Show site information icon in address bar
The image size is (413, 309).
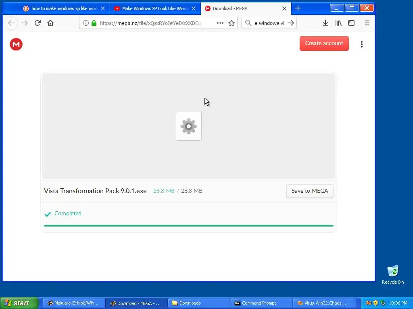[86, 23]
